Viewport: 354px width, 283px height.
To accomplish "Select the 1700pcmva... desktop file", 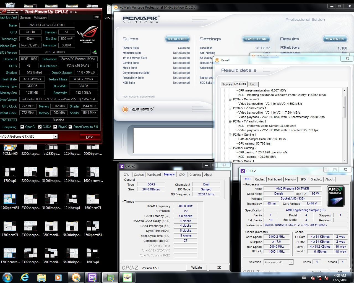I will pos(10,256).
